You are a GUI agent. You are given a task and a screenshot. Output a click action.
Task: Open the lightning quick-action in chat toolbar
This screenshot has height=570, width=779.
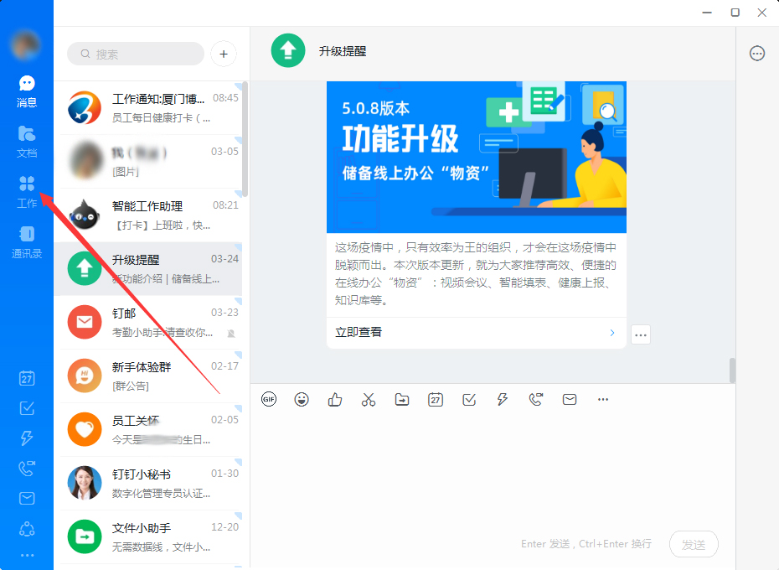click(x=503, y=400)
